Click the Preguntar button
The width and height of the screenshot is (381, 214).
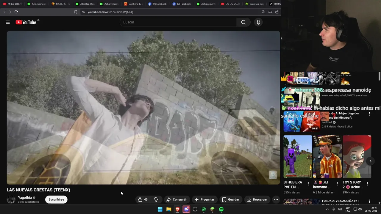click(x=205, y=199)
